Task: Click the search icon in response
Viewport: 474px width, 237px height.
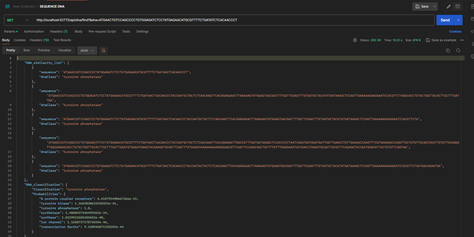Action: click(x=458, y=51)
